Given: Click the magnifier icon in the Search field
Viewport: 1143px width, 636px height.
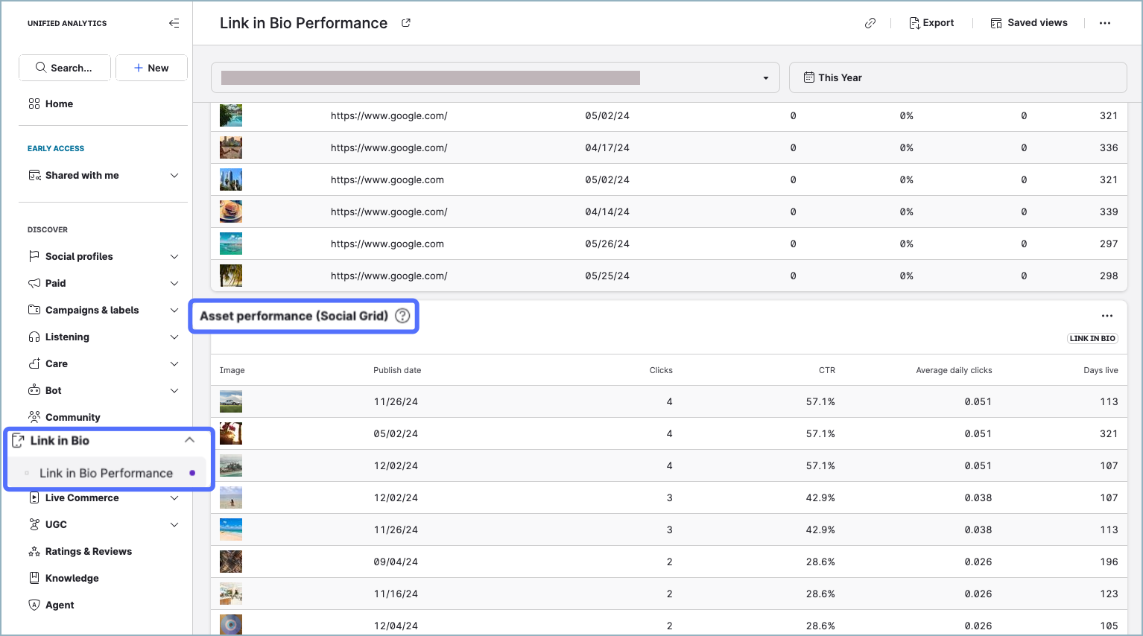Looking at the screenshot, I should [42, 68].
